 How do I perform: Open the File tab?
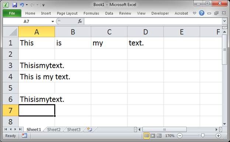(x=12, y=13)
